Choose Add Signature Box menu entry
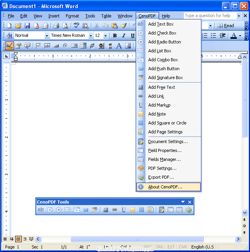The image size is (250, 252). 168,78
